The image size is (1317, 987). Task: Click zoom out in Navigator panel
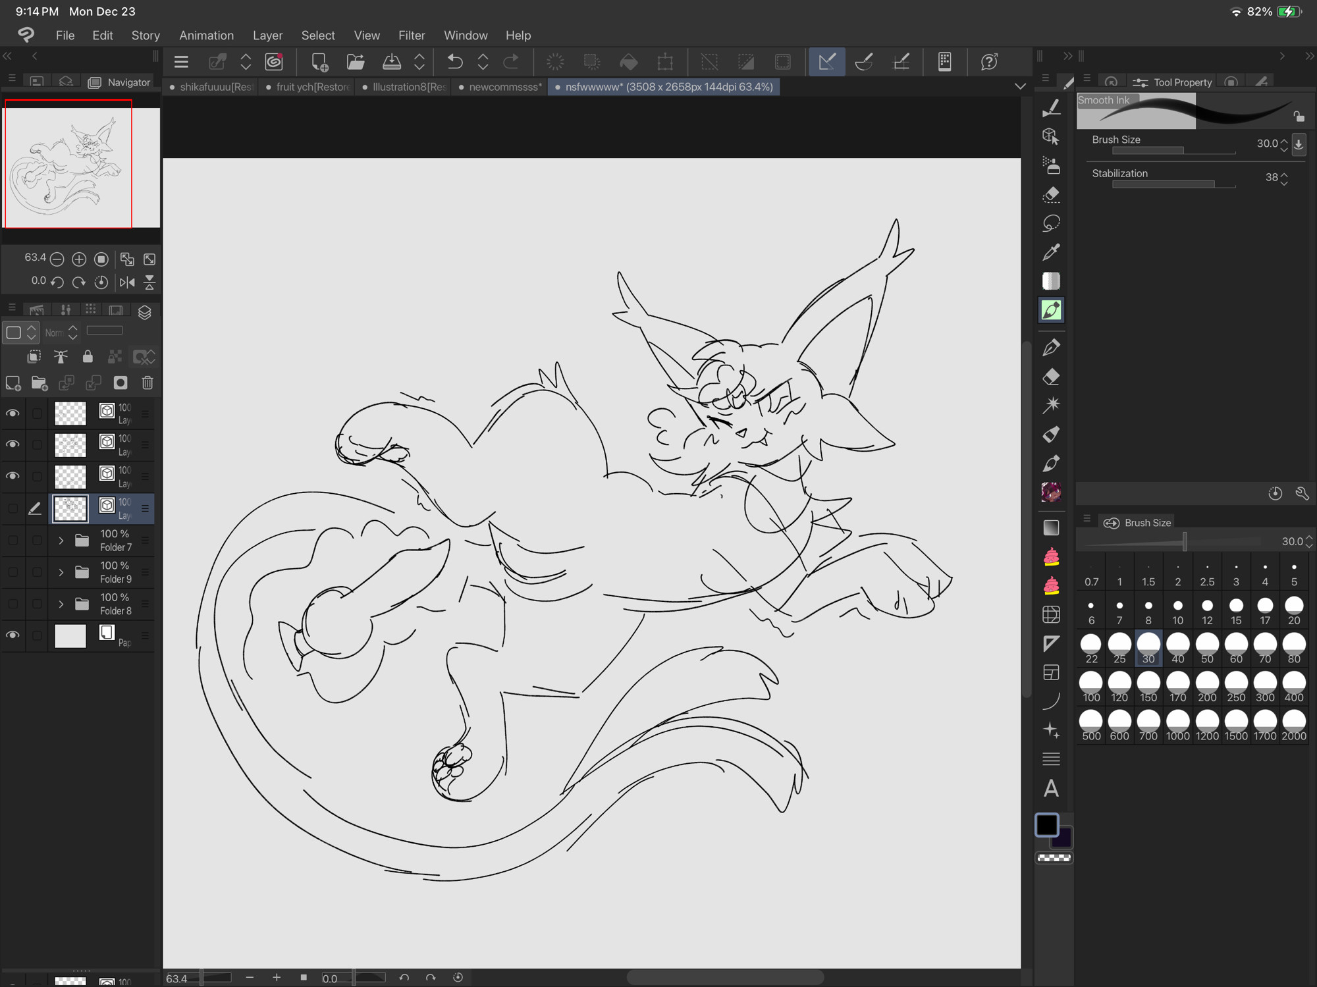click(57, 259)
